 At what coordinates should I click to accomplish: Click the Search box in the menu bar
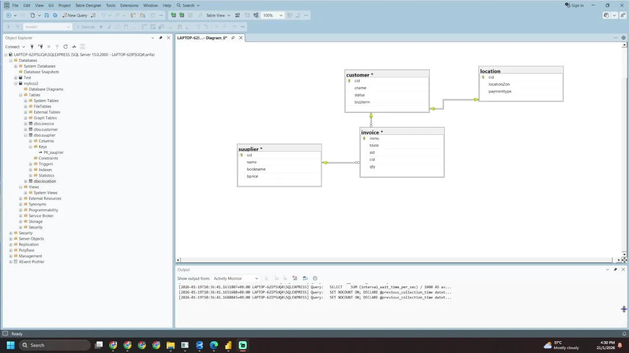188,5
